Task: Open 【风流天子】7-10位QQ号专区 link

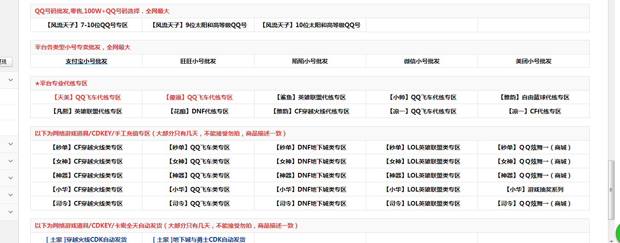Action: [86, 25]
